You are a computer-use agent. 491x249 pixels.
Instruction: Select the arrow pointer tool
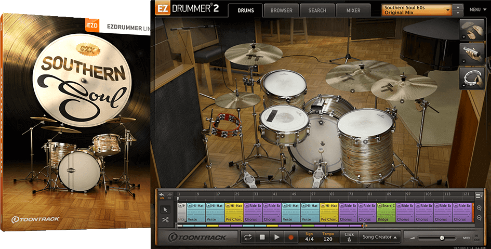pyautogui.click(x=166, y=209)
